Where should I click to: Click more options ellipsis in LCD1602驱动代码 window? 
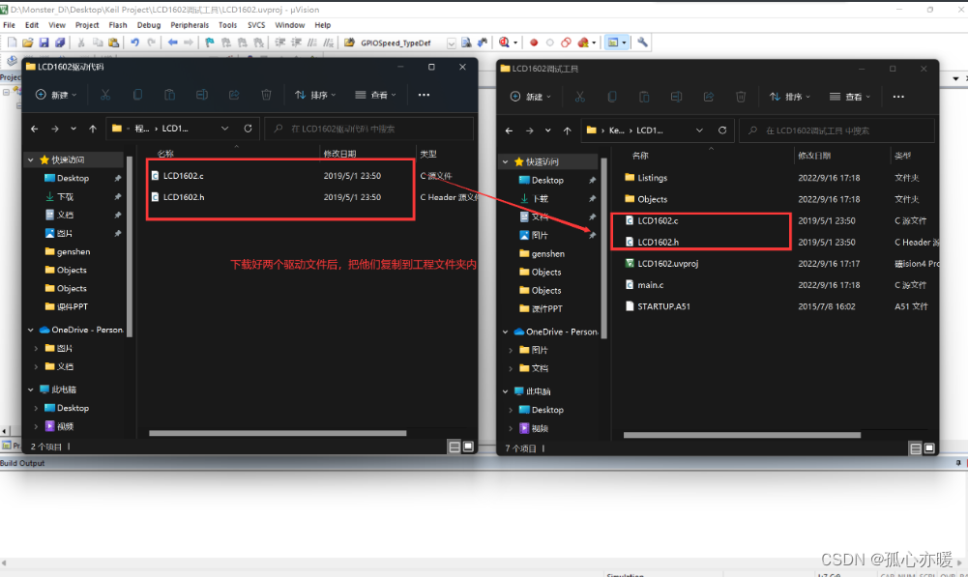tap(424, 95)
